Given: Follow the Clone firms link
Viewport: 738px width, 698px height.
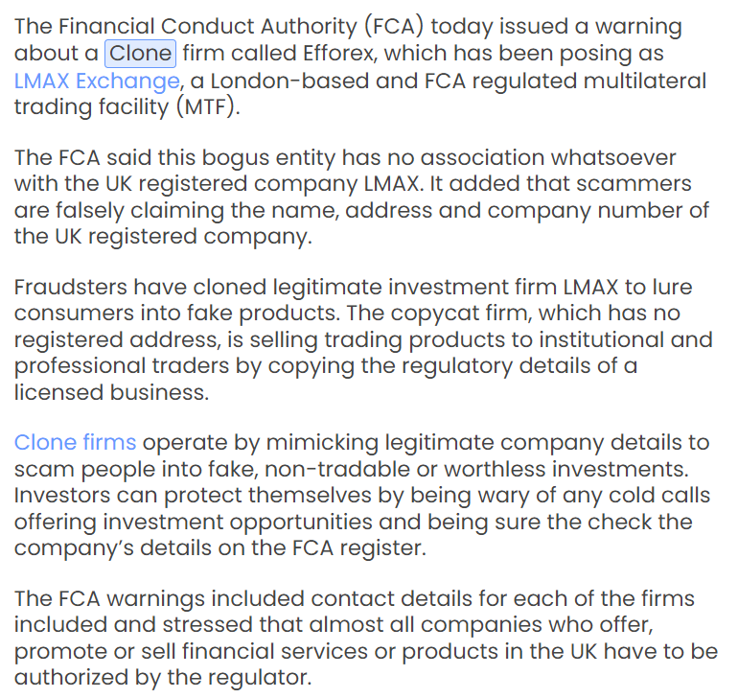Looking at the screenshot, I should (76, 443).
